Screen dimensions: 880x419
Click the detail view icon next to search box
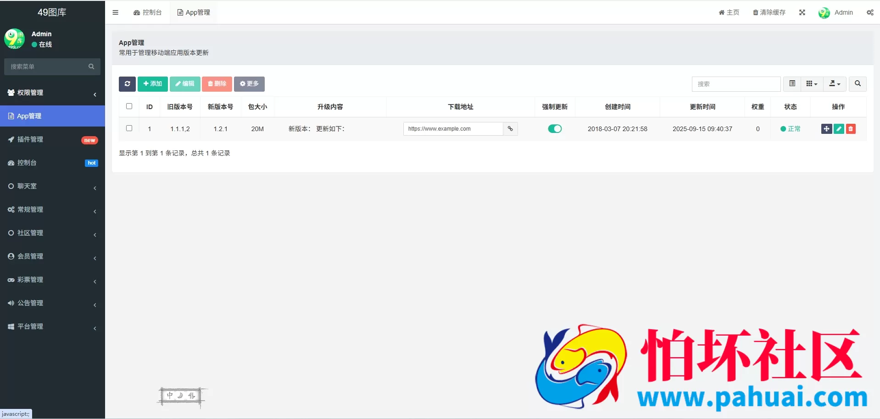tap(792, 84)
